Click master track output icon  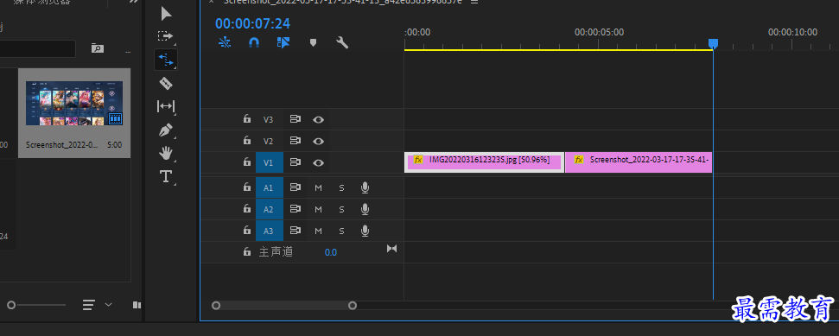tap(392, 248)
